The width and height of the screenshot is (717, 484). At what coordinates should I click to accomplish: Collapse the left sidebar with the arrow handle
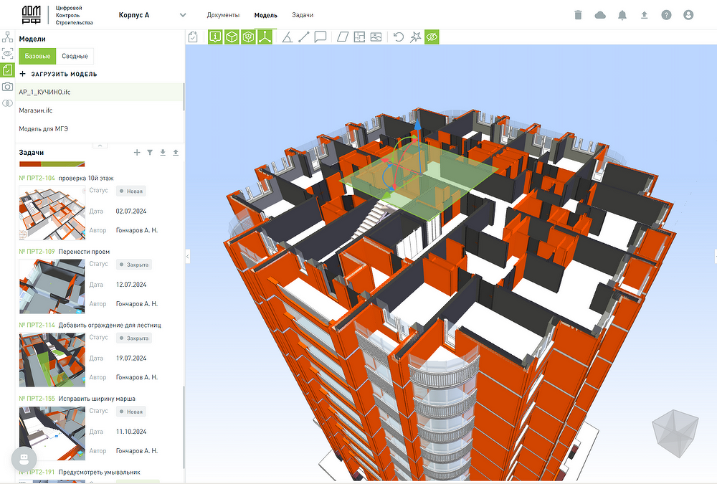click(187, 257)
